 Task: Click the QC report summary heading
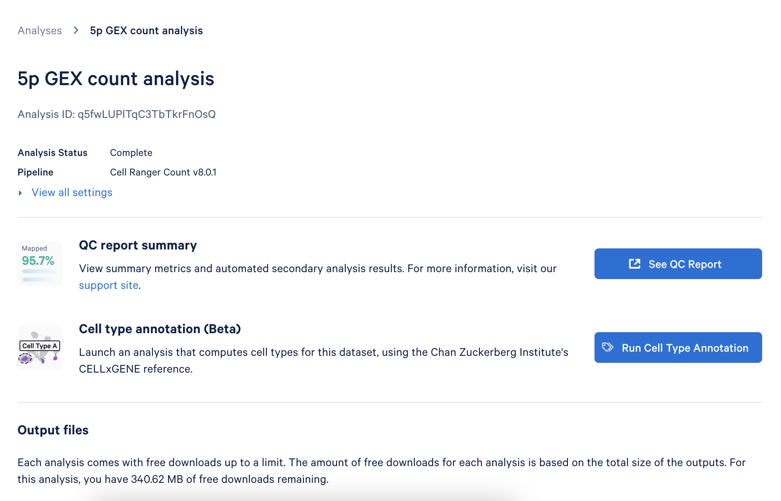[138, 245]
